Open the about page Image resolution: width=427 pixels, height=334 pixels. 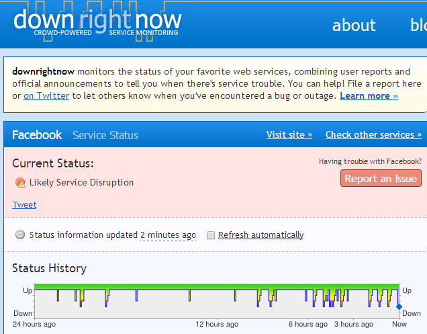[x=354, y=26]
